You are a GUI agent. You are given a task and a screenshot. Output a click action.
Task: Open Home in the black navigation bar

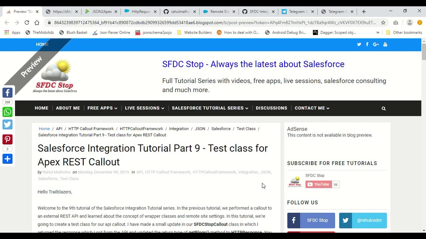[x=42, y=108]
